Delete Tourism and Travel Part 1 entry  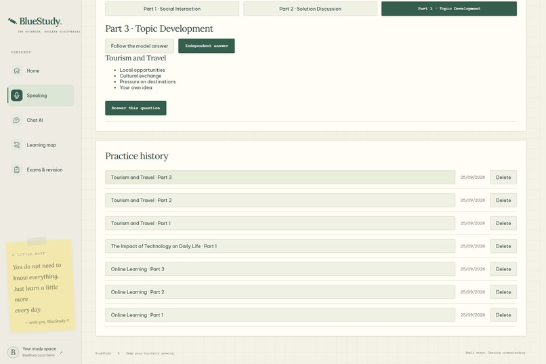coord(503,223)
